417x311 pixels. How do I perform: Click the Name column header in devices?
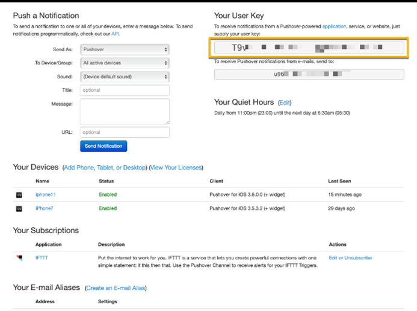point(42,181)
